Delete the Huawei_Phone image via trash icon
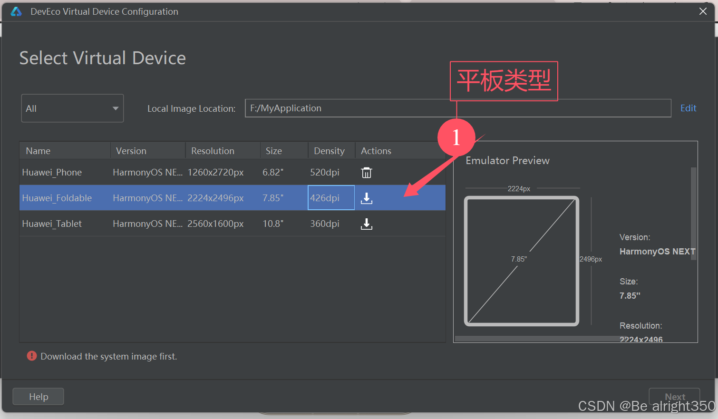 coord(366,173)
